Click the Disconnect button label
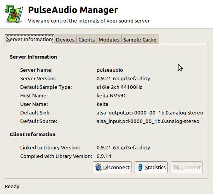Screen dimensions: 213x194 point(116,167)
